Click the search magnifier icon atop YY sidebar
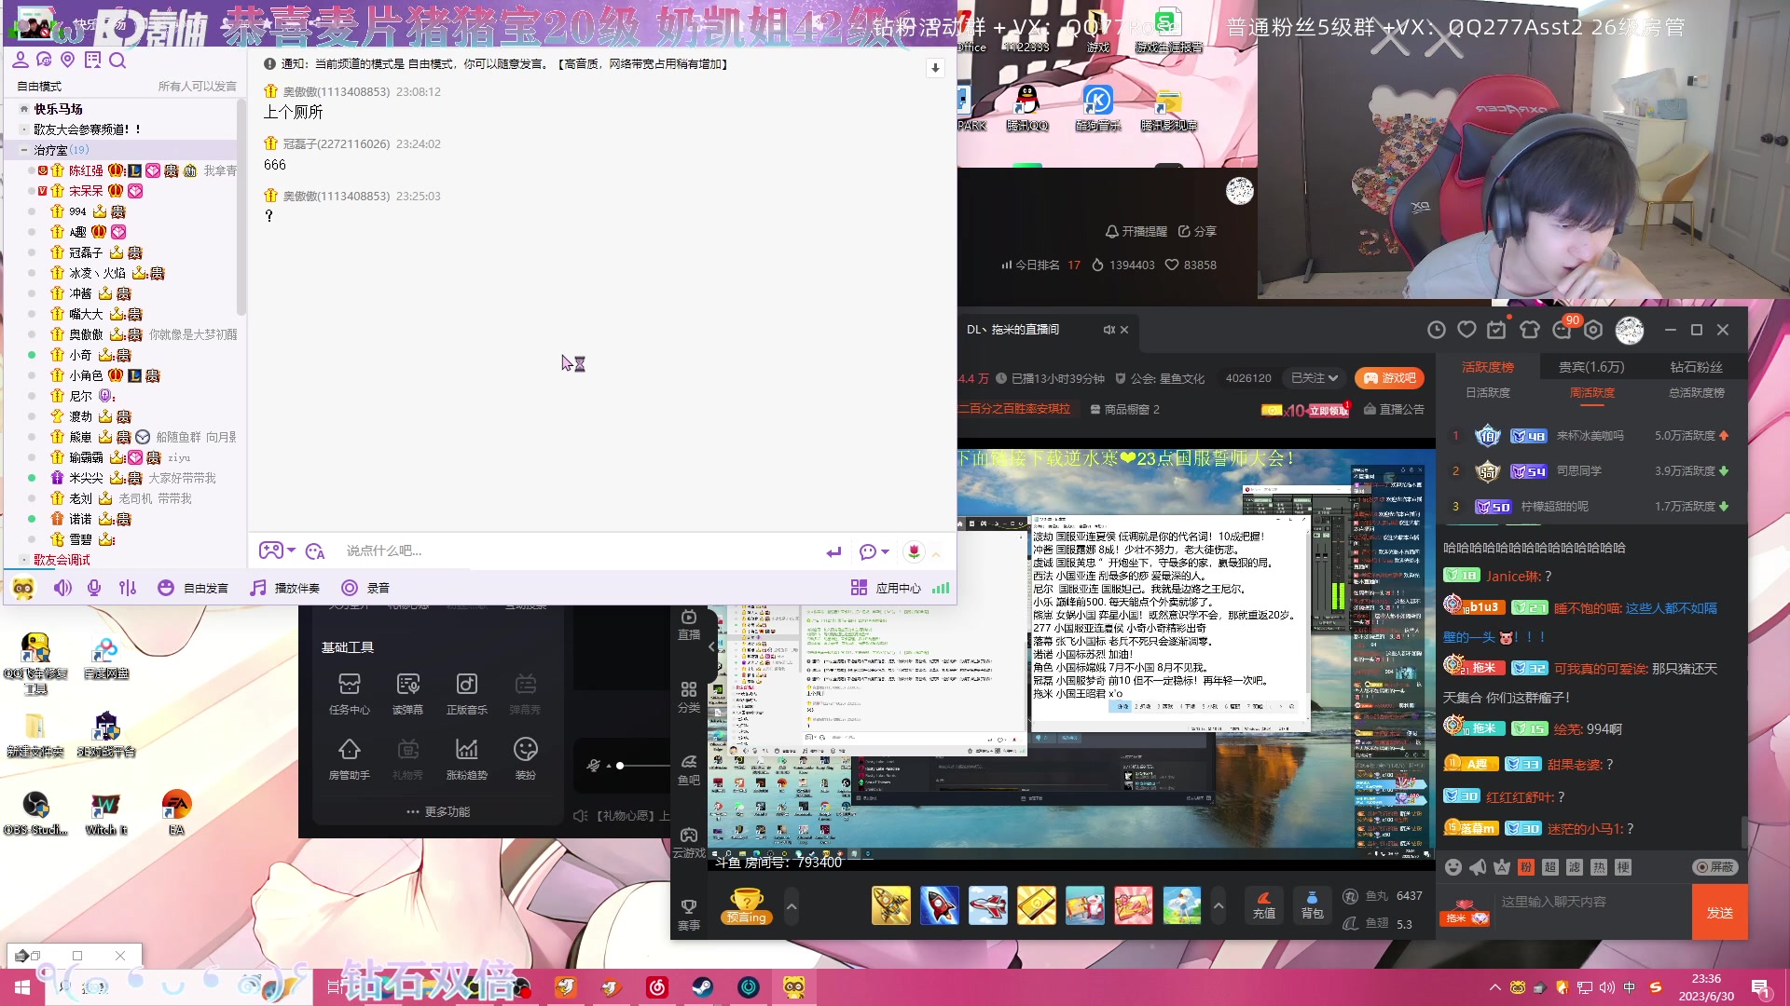1790x1006 pixels. coord(117,61)
